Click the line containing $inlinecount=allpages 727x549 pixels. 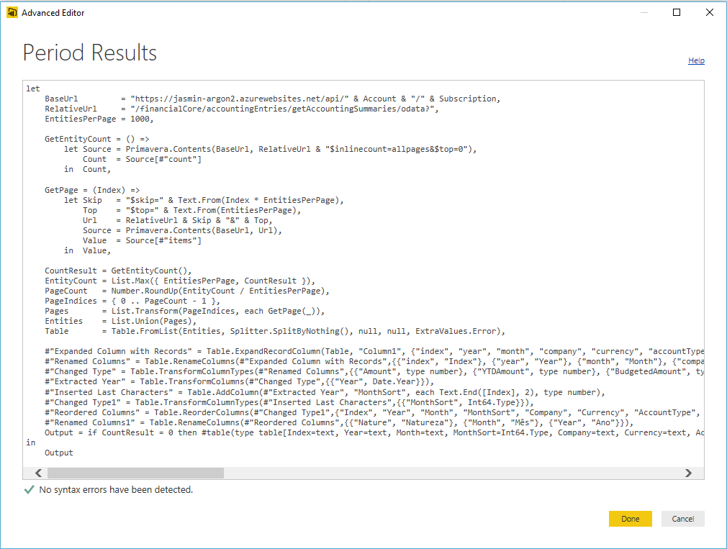point(271,149)
